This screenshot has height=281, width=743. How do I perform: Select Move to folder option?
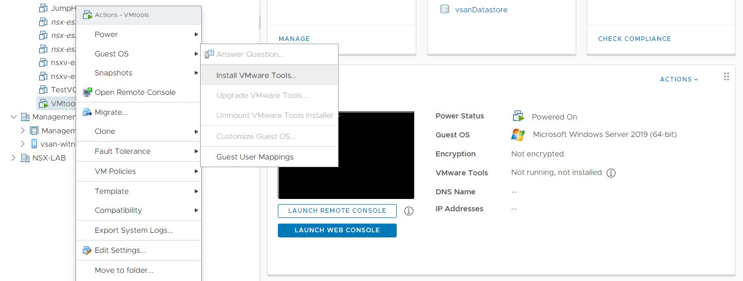click(x=138, y=270)
